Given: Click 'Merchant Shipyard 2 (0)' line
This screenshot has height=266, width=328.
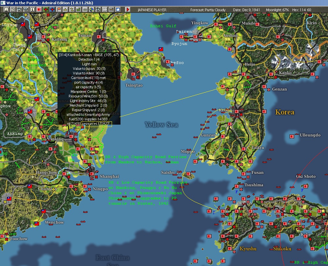Looking at the screenshot, I should tap(88, 105).
